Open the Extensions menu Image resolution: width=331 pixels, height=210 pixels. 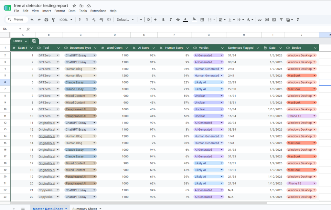[98, 11]
